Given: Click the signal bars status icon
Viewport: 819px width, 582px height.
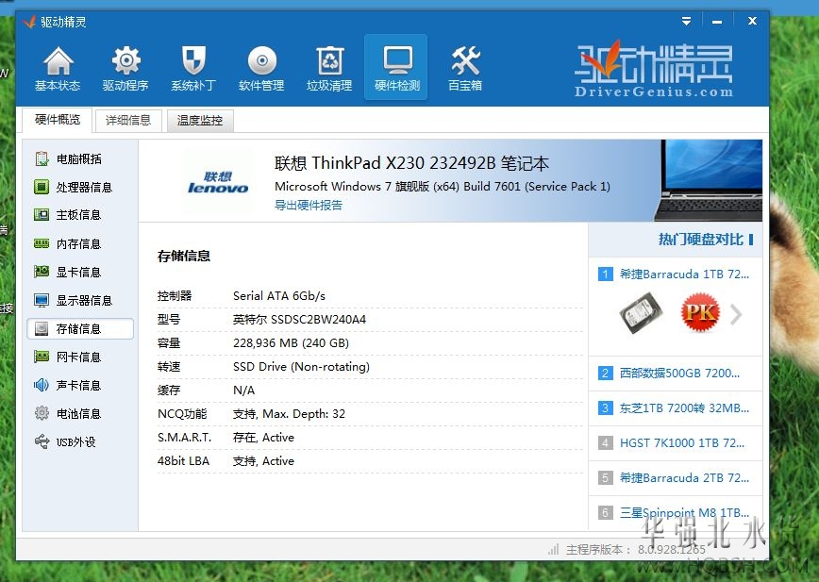Looking at the screenshot, I should 553,549.
